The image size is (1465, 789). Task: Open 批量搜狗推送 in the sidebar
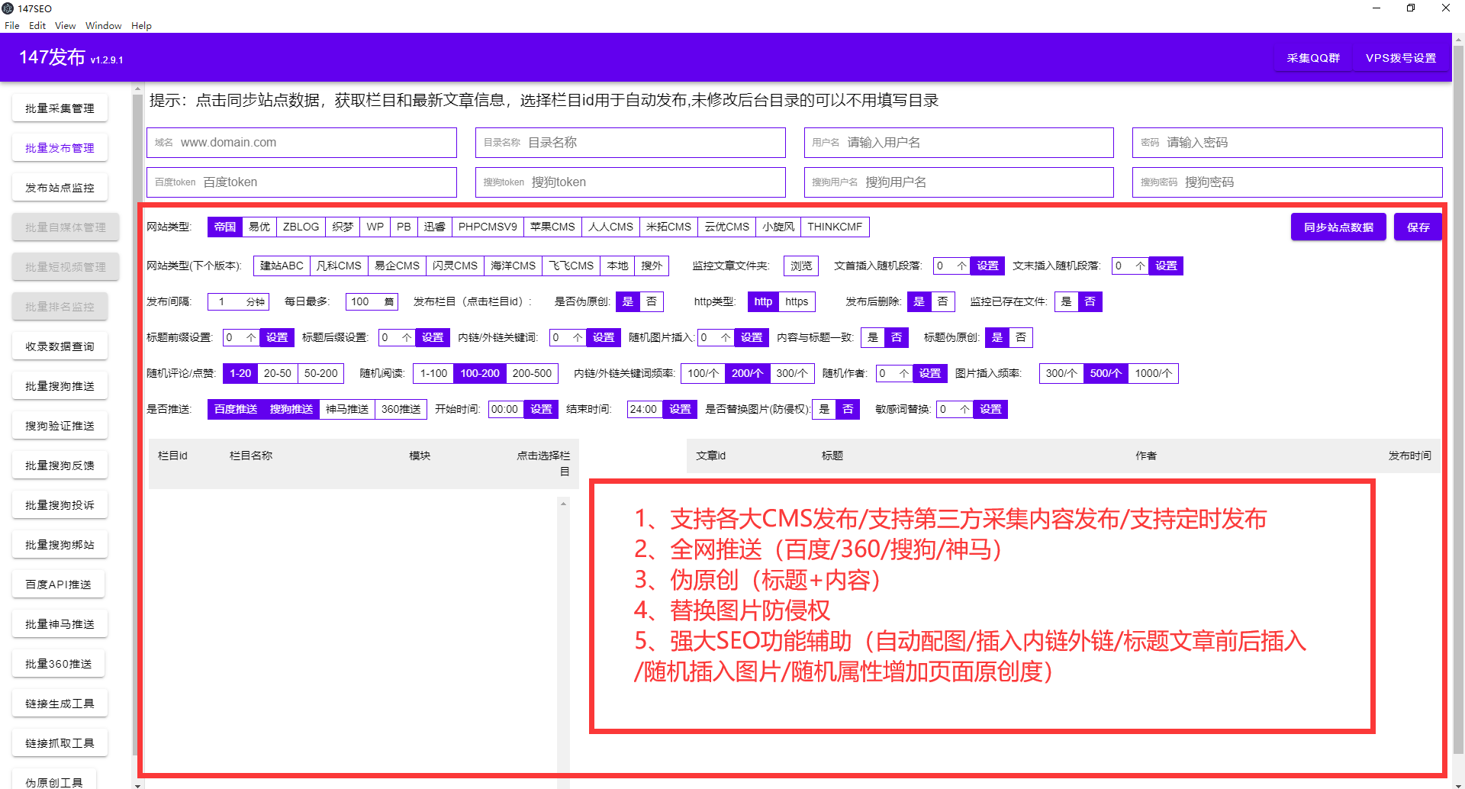[60, 385]
